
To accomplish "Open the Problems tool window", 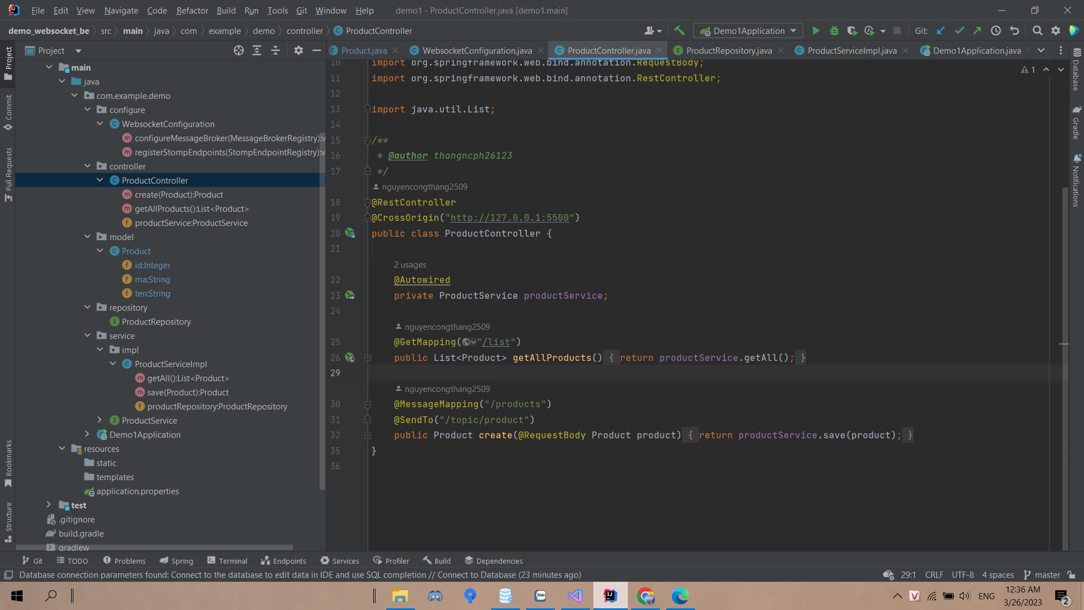I will point(124,561).
